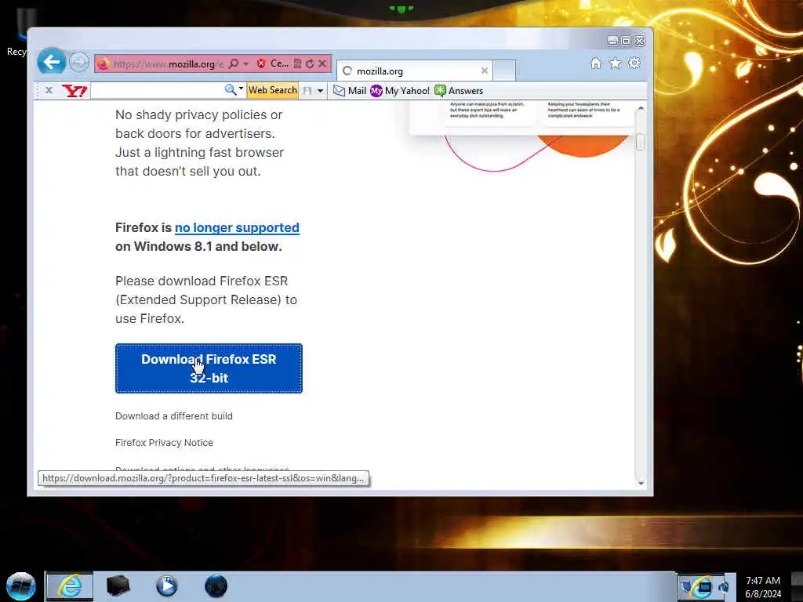Click the volume tray icon
This screenshot has height=602, width=803.
[724, 587]
